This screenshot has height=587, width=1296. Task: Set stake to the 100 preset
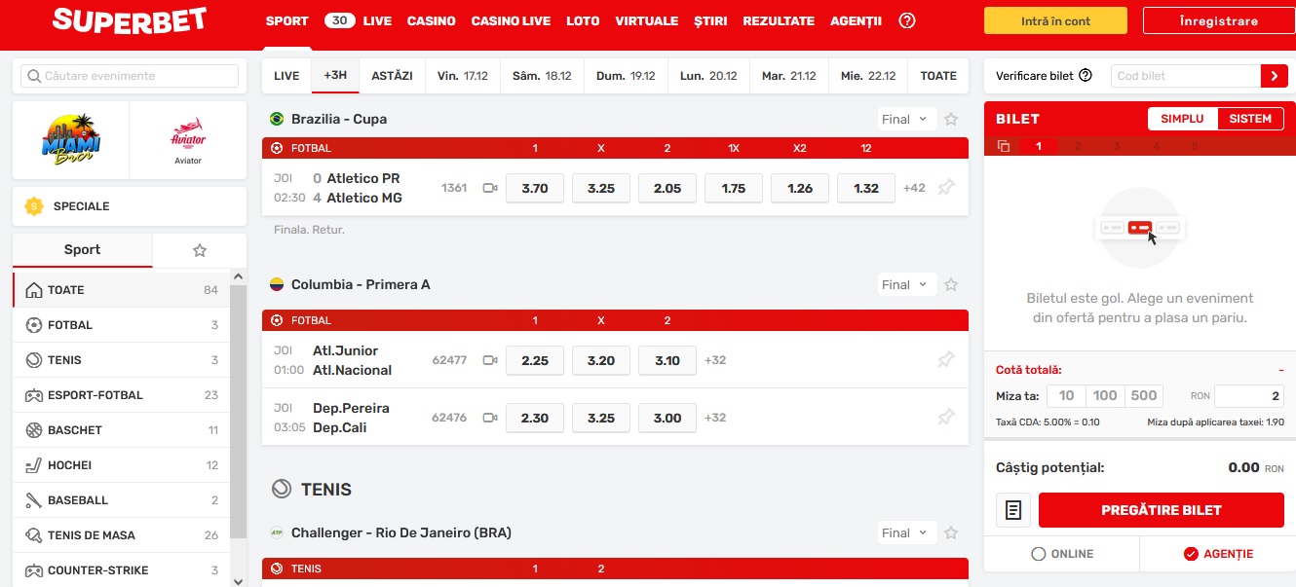1105,396
